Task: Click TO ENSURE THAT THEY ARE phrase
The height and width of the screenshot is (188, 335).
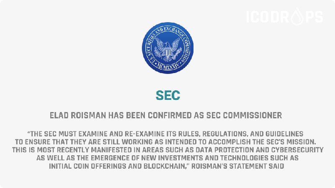Action: (58, 142)
